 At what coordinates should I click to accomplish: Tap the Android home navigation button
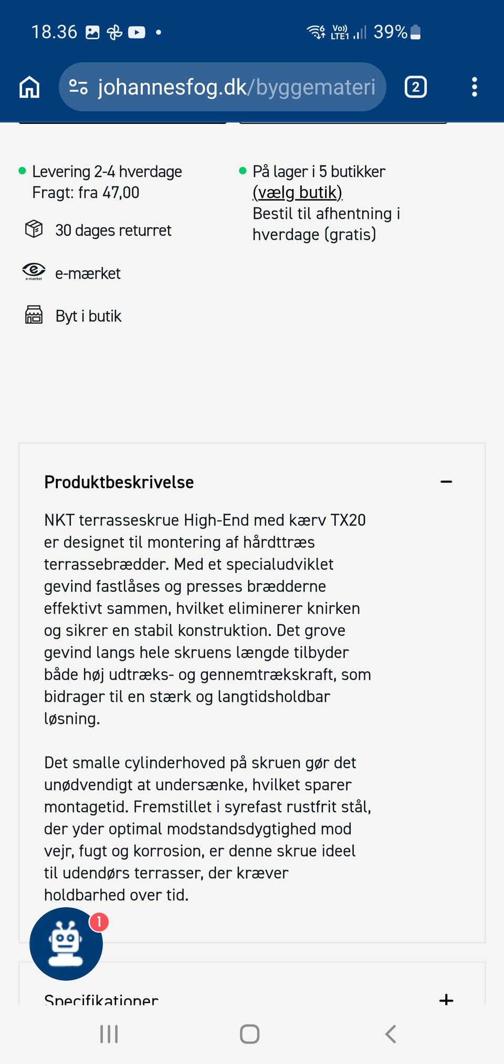249,1034
